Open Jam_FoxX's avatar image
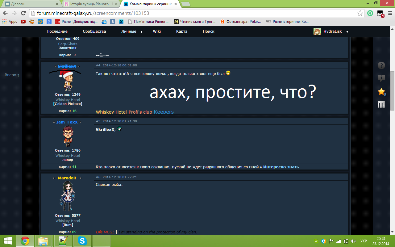Screen dimensions: 395x247 [x=68, y=136]
